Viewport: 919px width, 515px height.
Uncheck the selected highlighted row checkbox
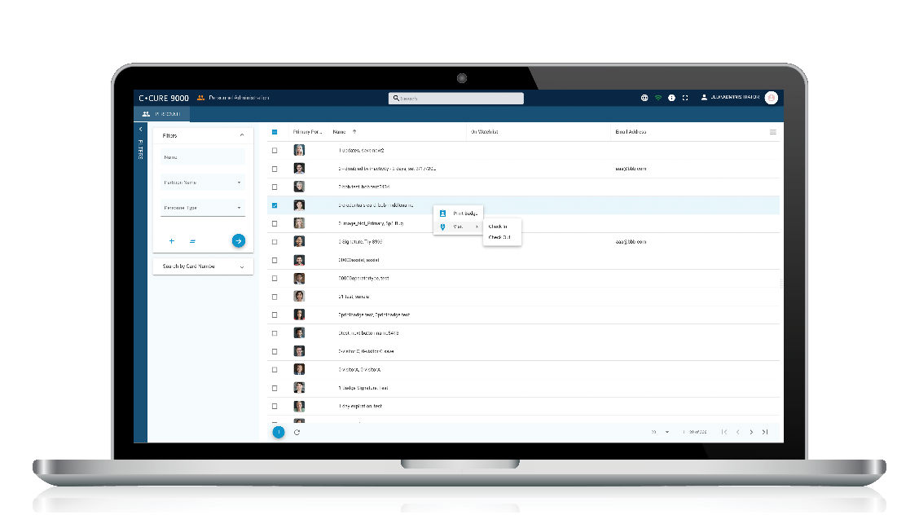(275, 205)
